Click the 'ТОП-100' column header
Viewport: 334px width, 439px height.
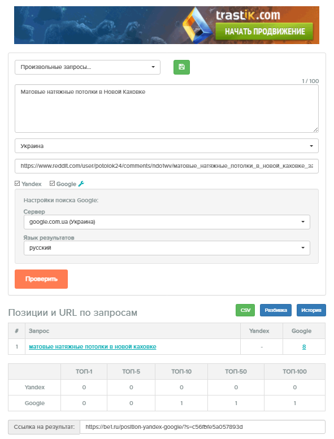pos(294,372)
